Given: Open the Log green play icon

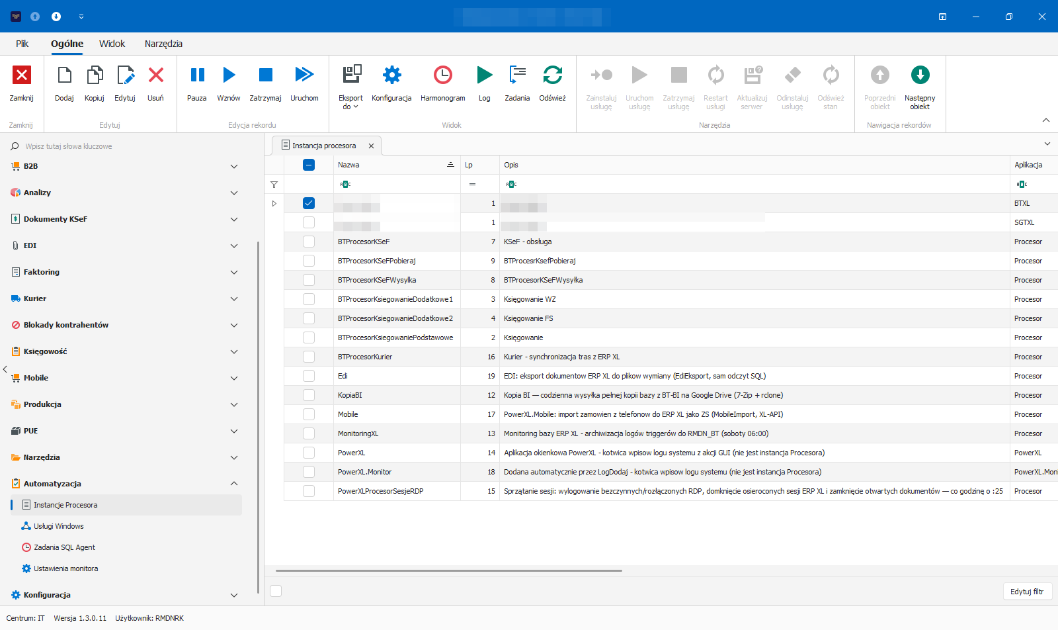Looking at the screenshot, I should pyautogui.click(x=485, y=75).
